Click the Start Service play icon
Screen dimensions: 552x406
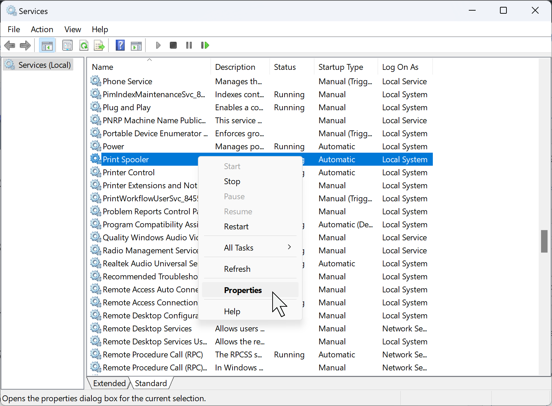tap(158, 45)
